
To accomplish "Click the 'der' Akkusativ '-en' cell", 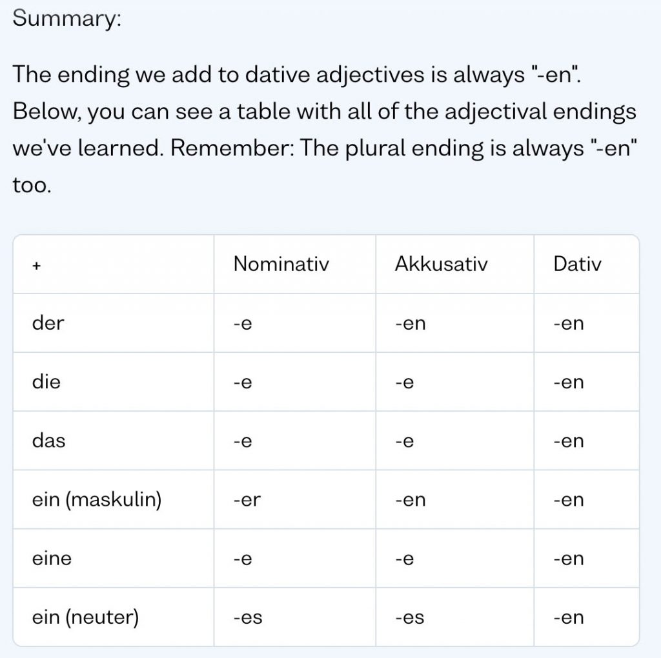I will (411, 324).
